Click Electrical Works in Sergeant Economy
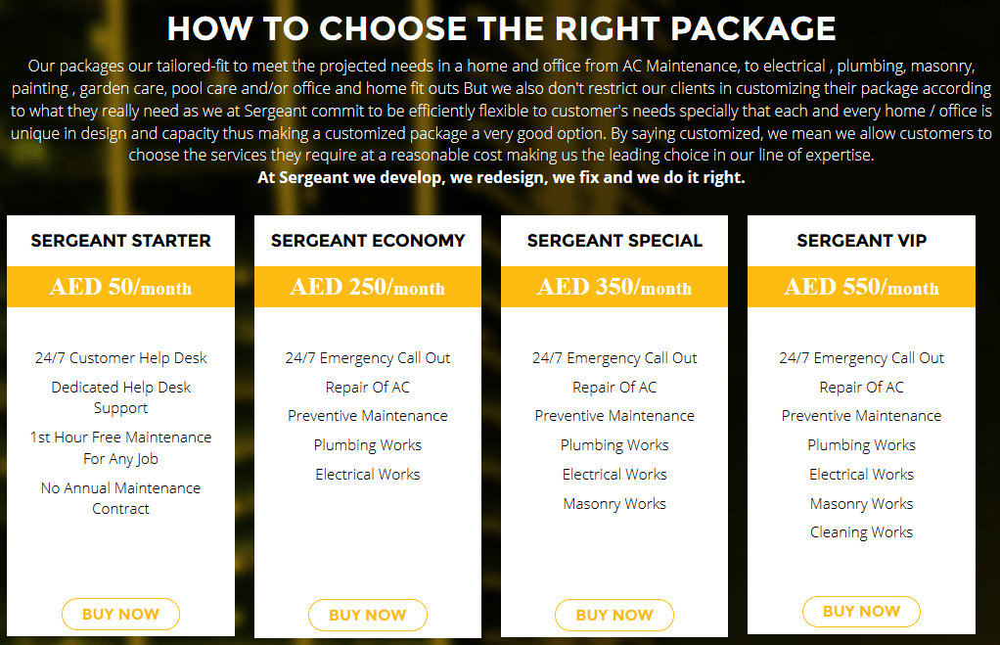 368,475
